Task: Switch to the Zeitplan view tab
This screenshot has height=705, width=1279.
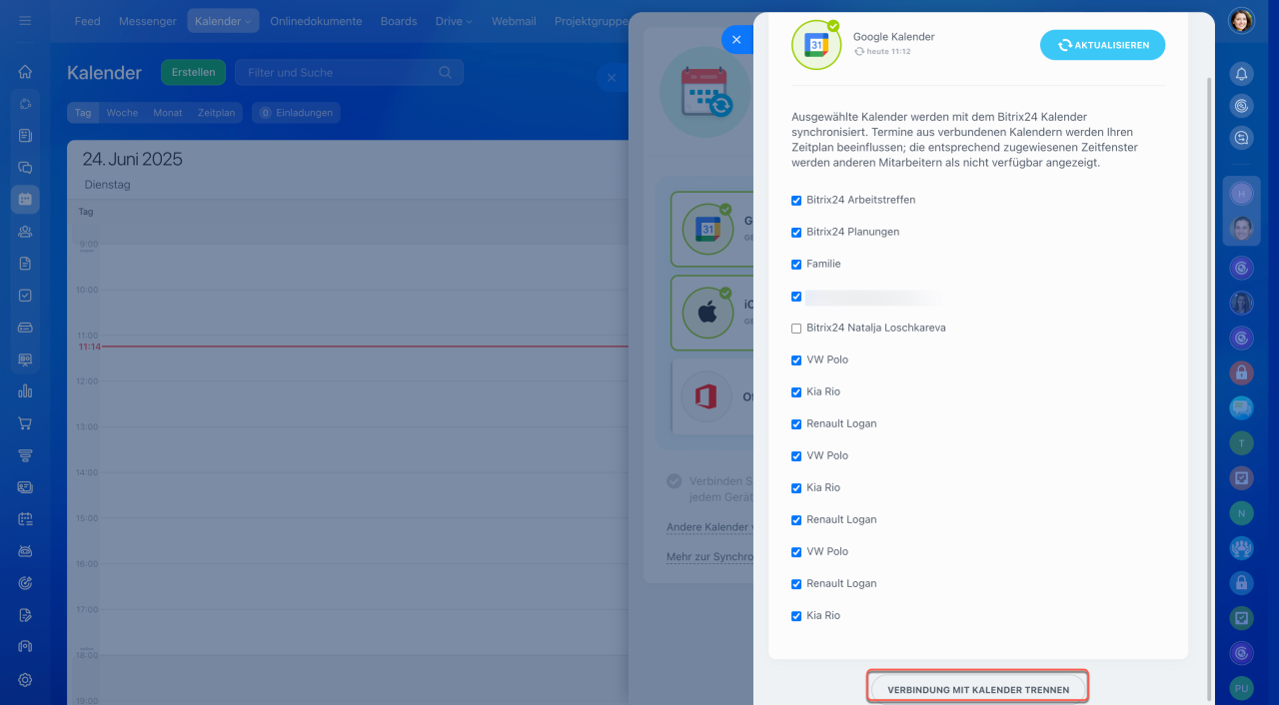Action: coord(217,113)
